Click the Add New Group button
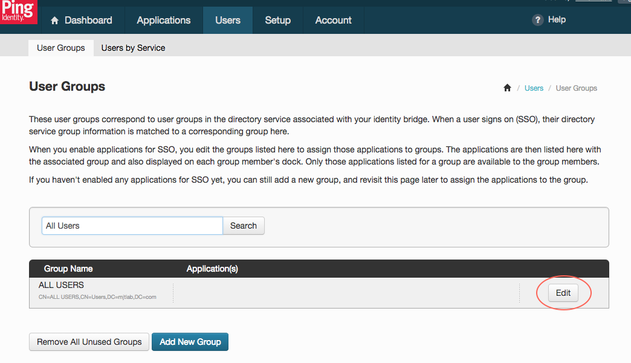Screen dimensions: 631x363 click(190, 342)
